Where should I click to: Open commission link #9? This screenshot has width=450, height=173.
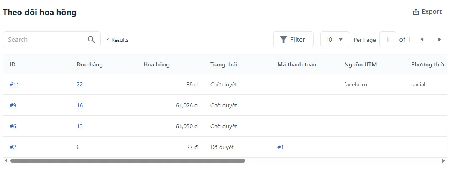[13, 106]
